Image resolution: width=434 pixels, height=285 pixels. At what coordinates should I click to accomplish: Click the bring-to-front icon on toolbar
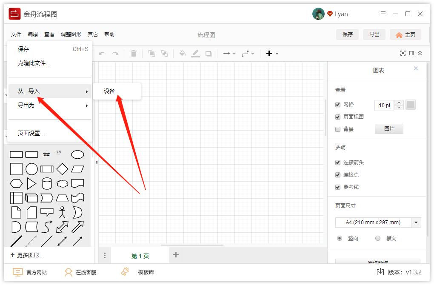(x=151, y=53)
